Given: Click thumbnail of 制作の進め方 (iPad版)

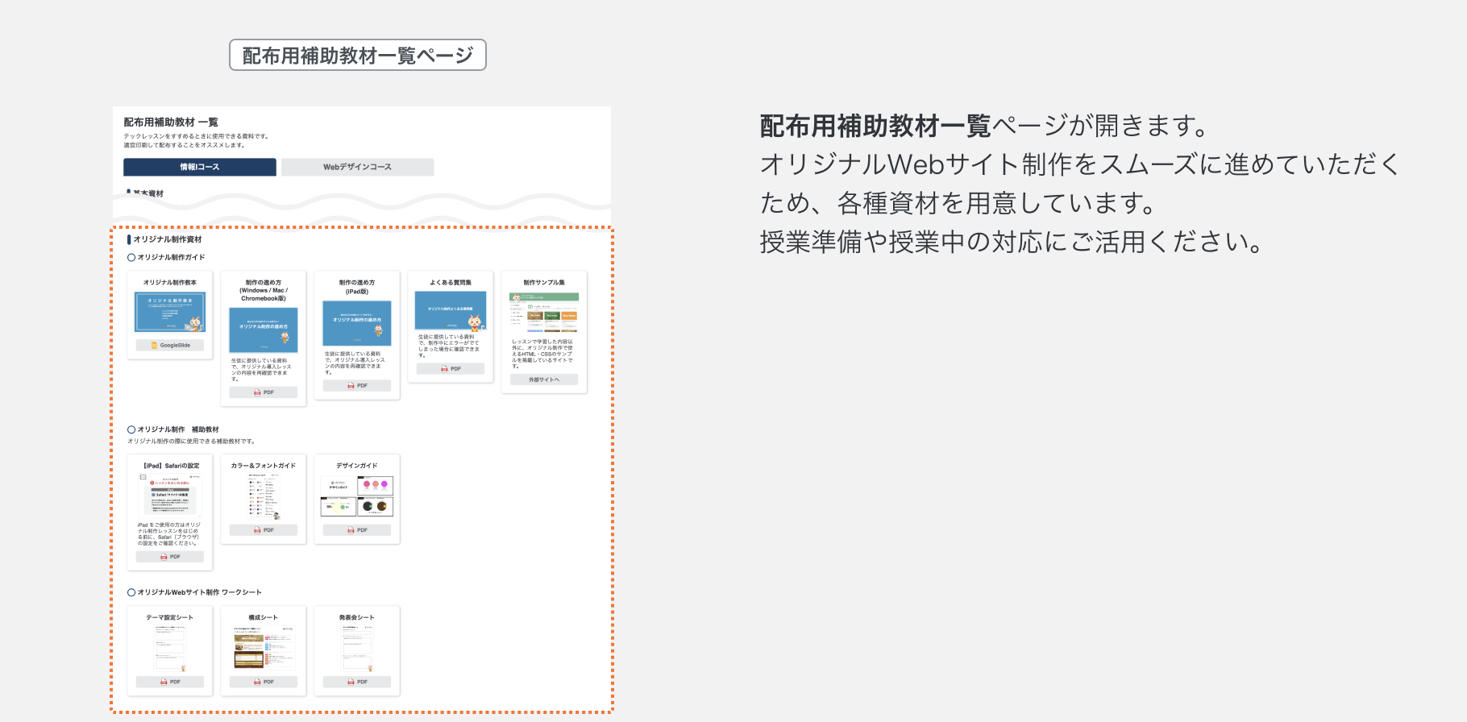Looking at the screenshot, I should tap(357, 323).
